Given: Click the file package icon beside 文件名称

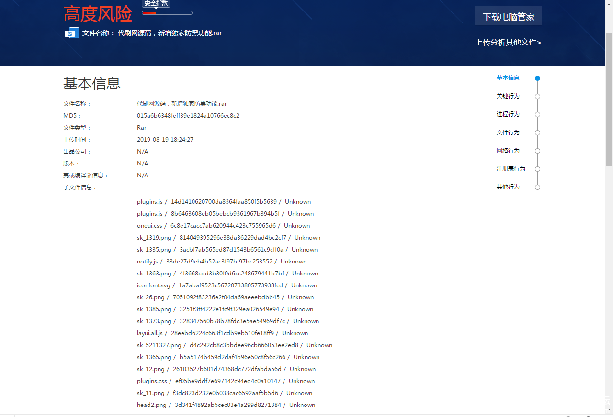Looking at the screenshot, I should click(x=72, y=33).
